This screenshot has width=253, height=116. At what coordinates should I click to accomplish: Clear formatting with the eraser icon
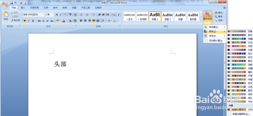[65, 15]
